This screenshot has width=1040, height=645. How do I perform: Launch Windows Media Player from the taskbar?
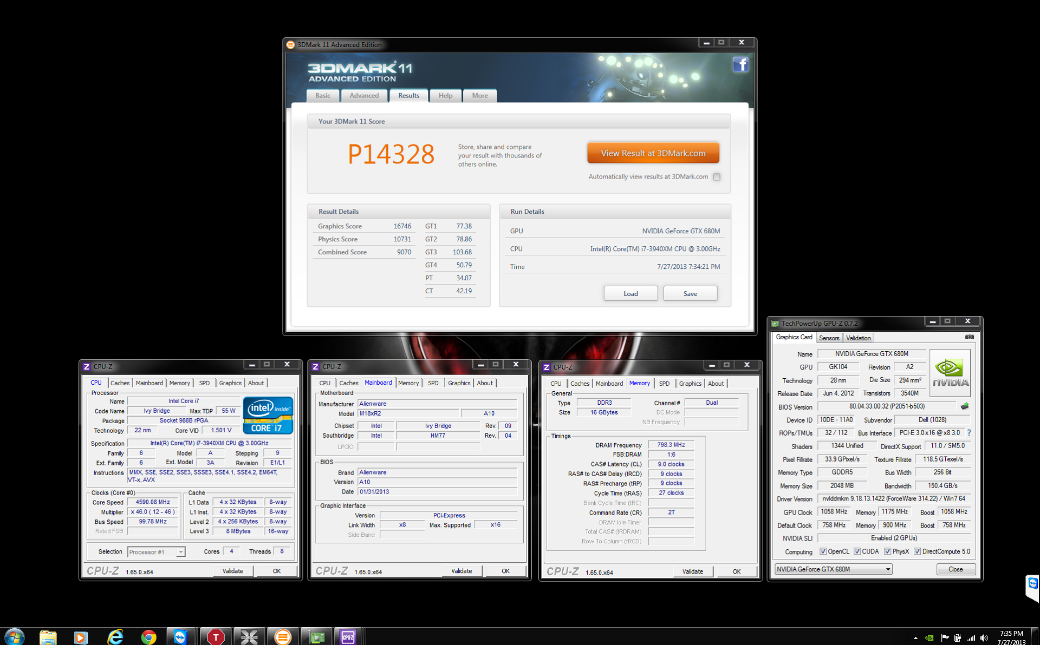pyautogui.click(x=81, y=637)
